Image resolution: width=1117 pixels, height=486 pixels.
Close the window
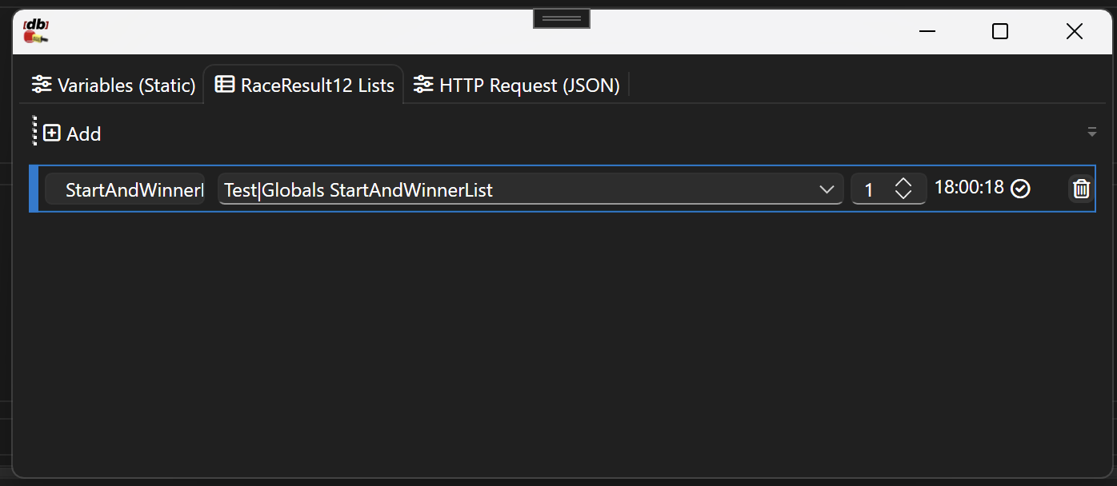click(x=1074, y=31)
